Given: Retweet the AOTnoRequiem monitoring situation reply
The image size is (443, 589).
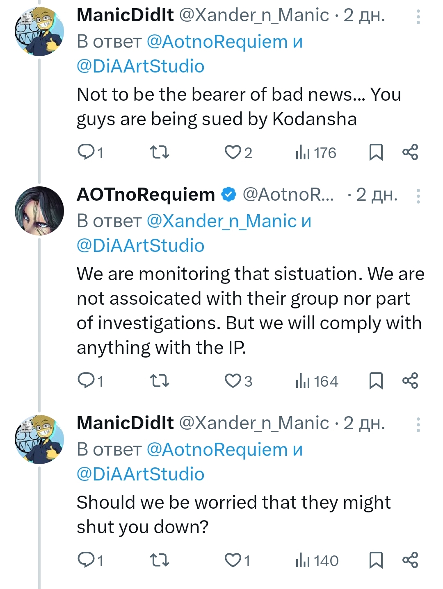Looking at the screenshot, I should click(x=159, y=381).
